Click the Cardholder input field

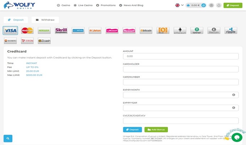point(181,69)
